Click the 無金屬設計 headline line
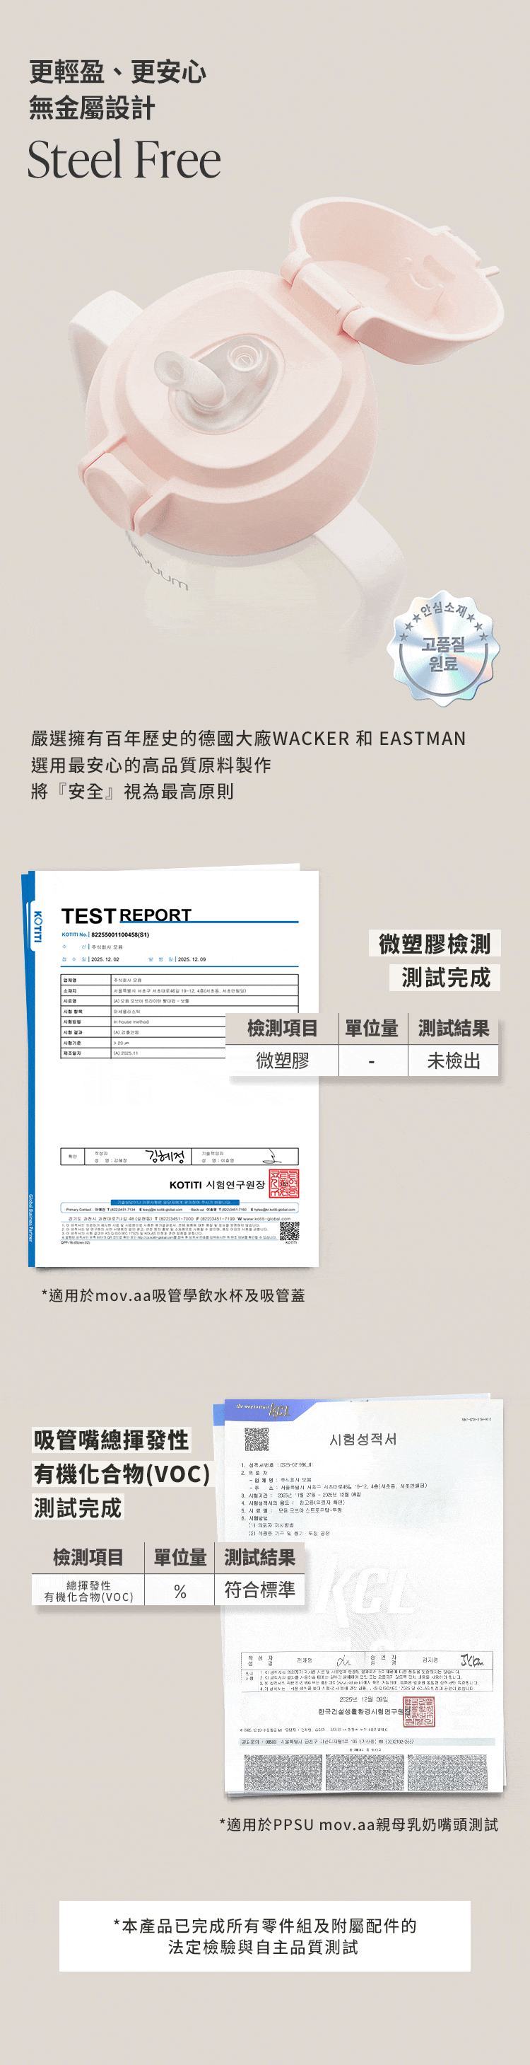The height and width of the screenshot is (2065, 530). point(92,108)
